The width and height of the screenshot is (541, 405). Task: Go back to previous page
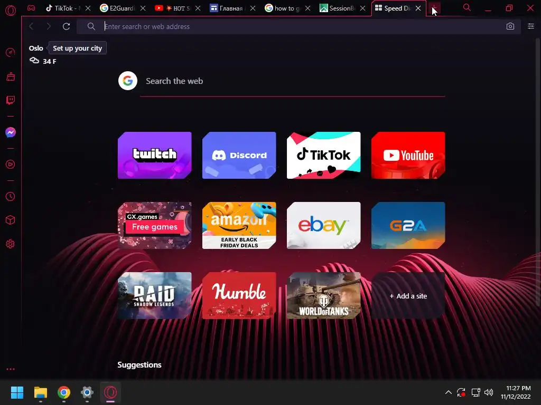[x=31, y=26]
